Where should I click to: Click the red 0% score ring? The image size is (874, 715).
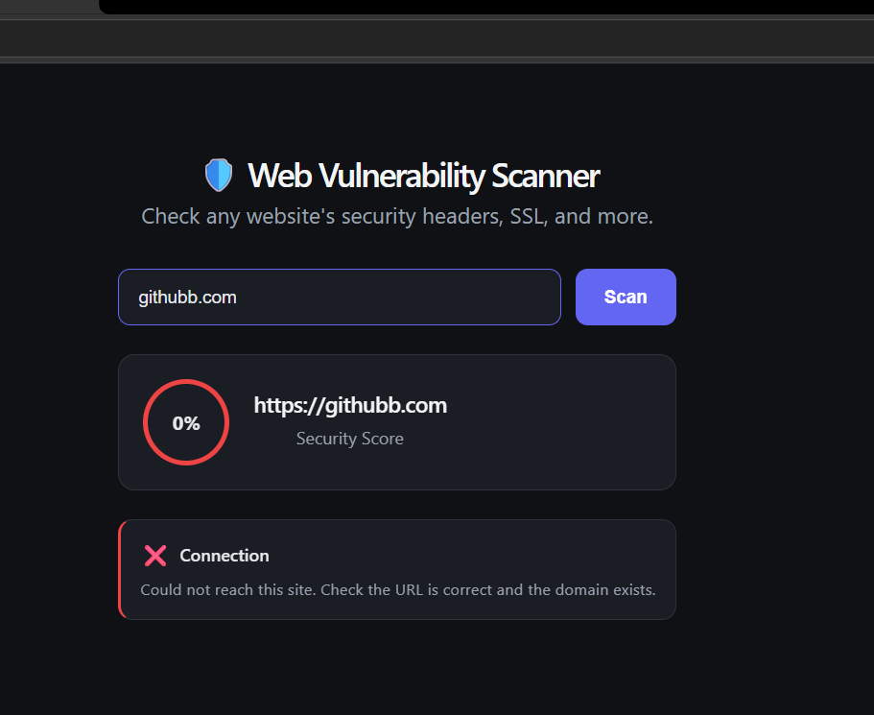186,422
